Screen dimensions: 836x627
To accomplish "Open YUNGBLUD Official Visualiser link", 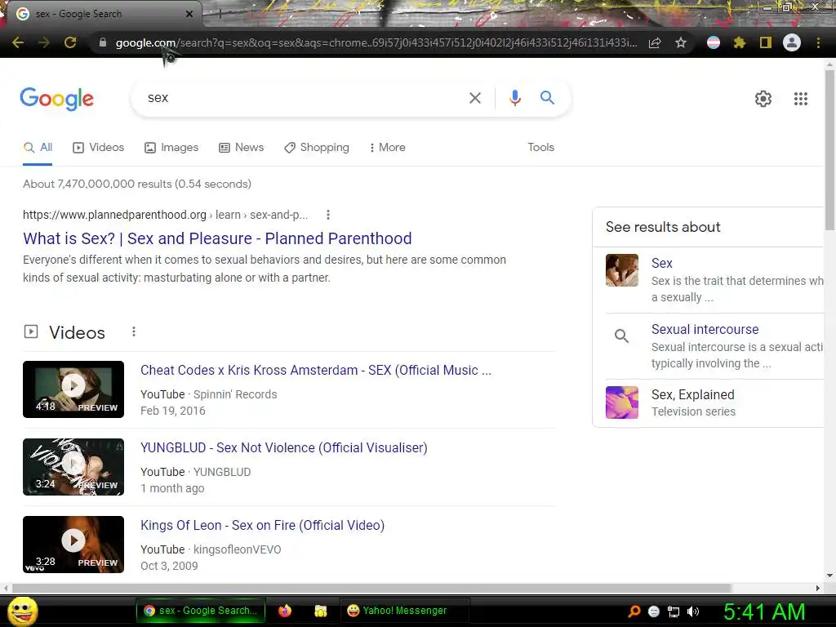I will [284, 448].
